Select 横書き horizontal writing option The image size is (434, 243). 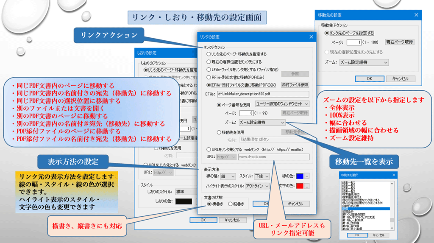pos(210,204)
